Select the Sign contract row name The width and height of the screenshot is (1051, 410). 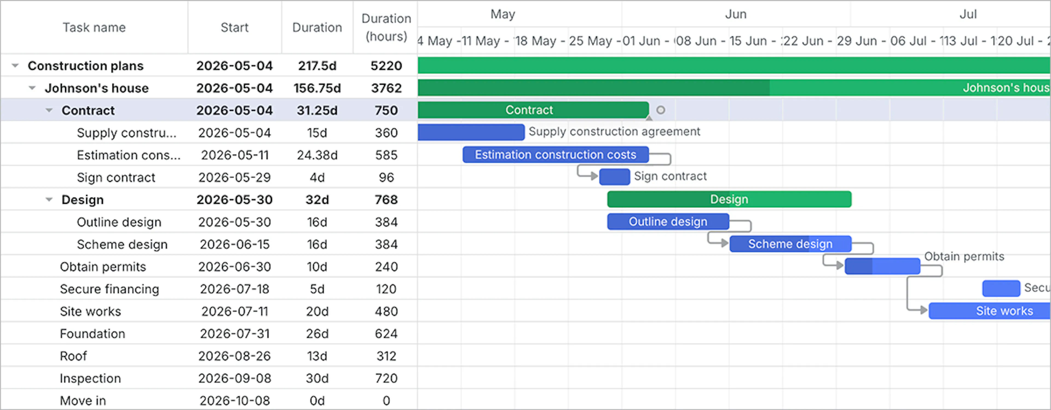click(116, 177)
